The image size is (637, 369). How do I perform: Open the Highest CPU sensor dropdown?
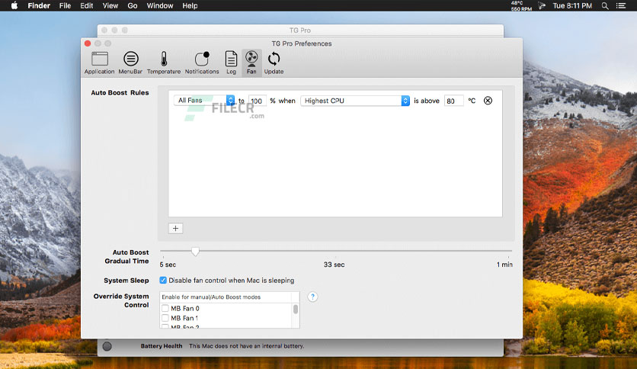(355, 101)
